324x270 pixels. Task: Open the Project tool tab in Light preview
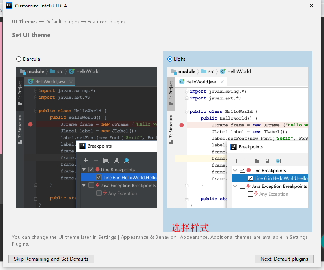click(x=171, y=93)
